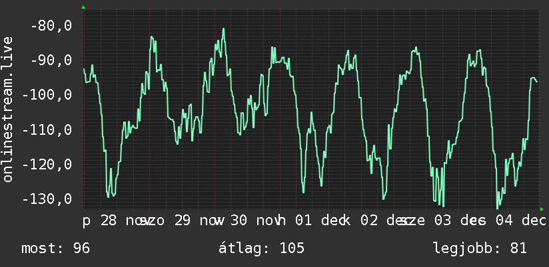
Task: Click the '29 nov' date label
Action: pos(200,221)
